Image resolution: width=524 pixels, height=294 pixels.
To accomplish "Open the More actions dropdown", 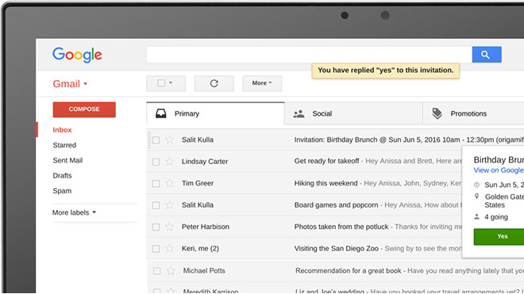I will [262, 83].
